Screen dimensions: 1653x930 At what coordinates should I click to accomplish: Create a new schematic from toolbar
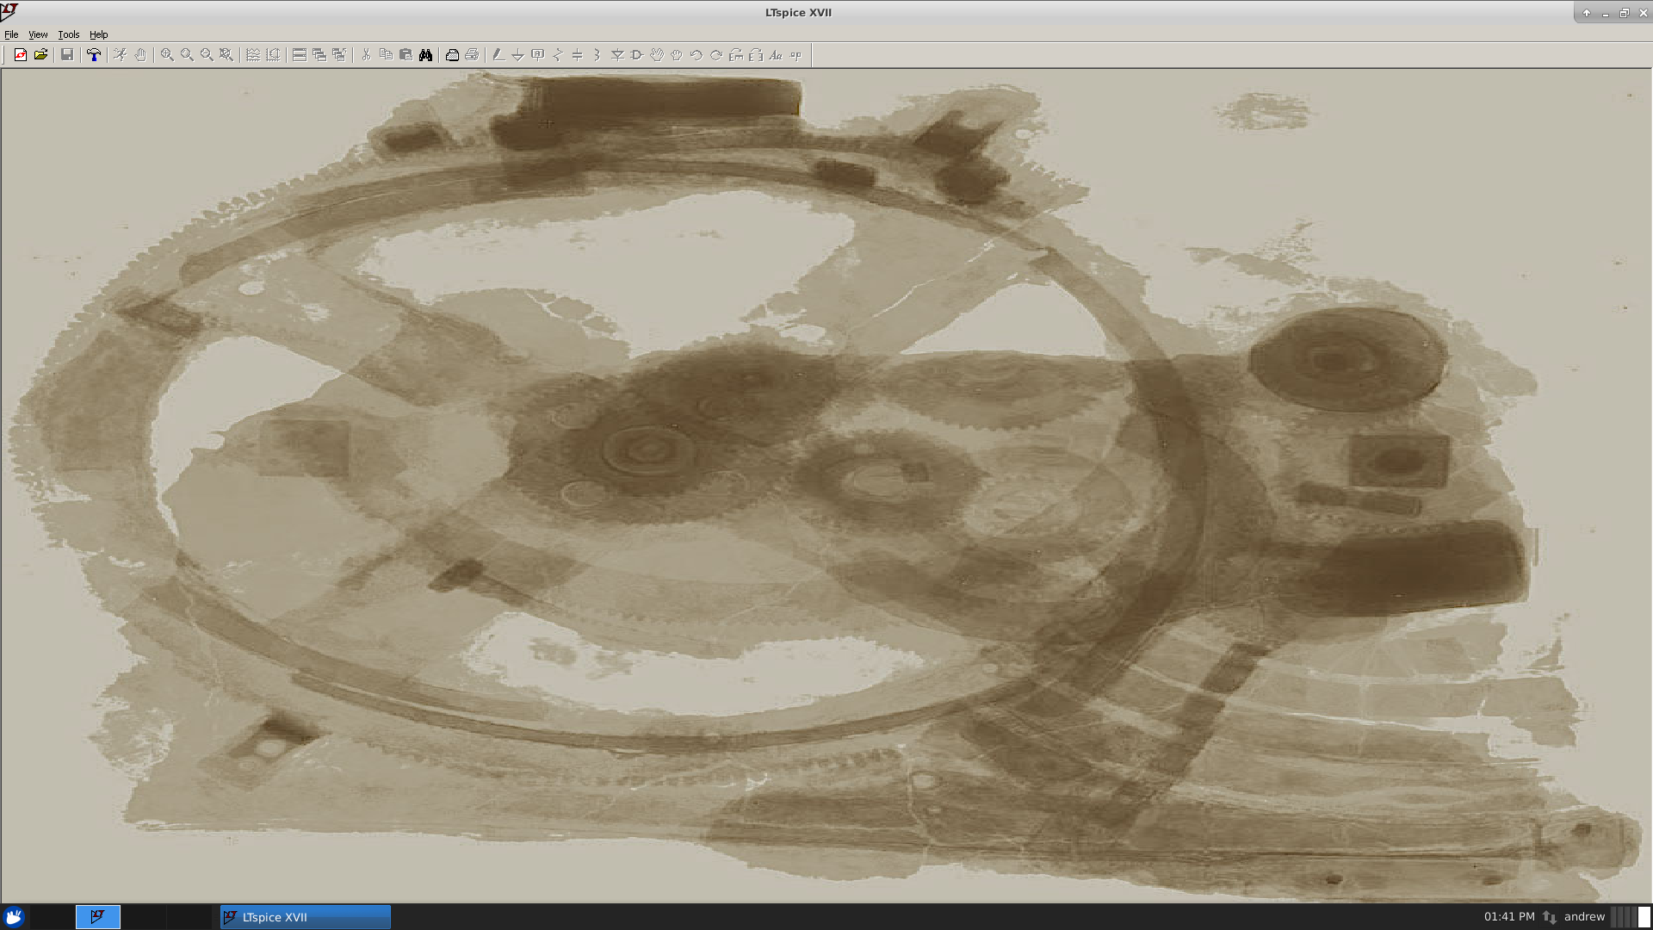click(x=21, y=55)
